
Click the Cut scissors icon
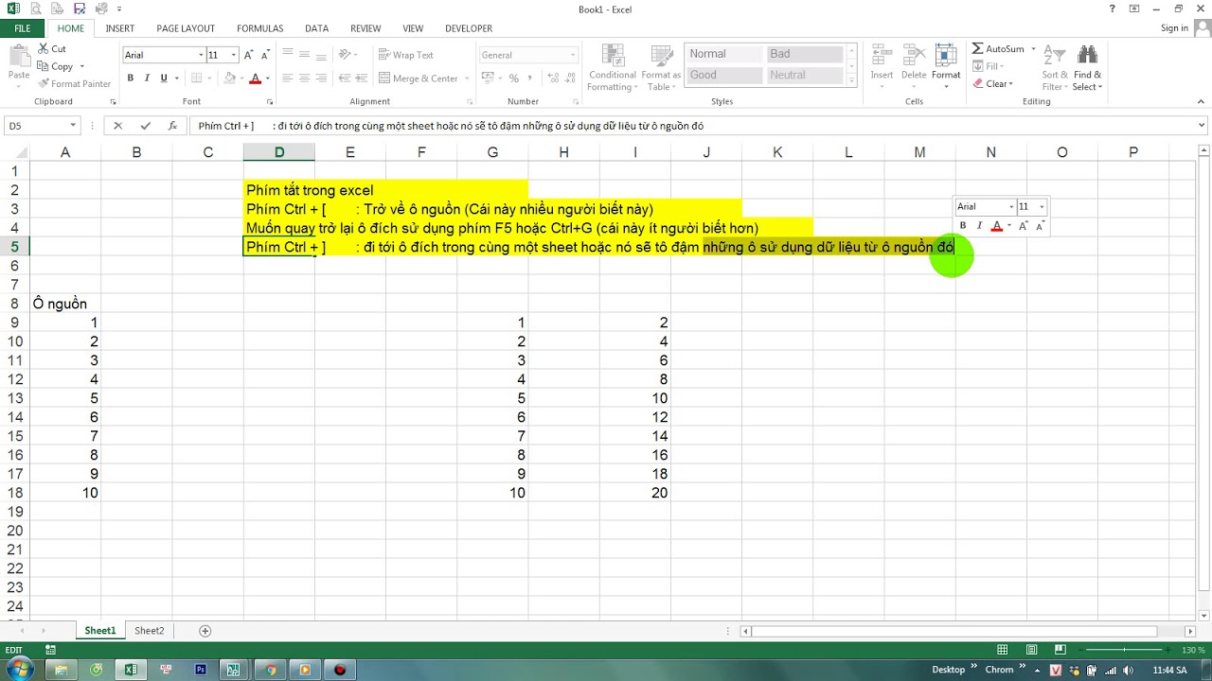[x=44, y=49]
